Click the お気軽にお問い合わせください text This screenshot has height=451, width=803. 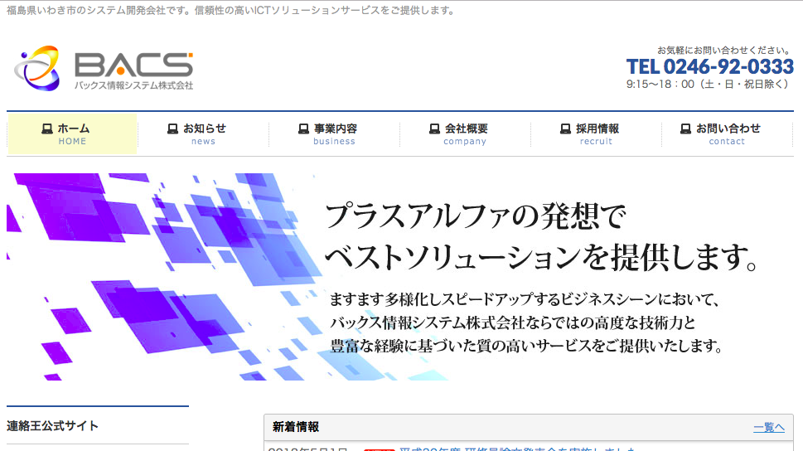[724, 51]
